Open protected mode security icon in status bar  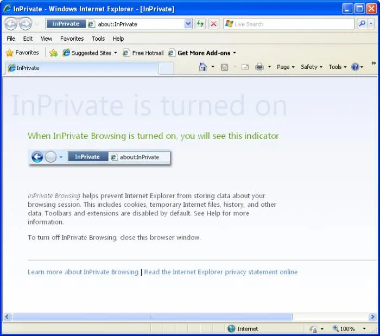tap(313, 329)
